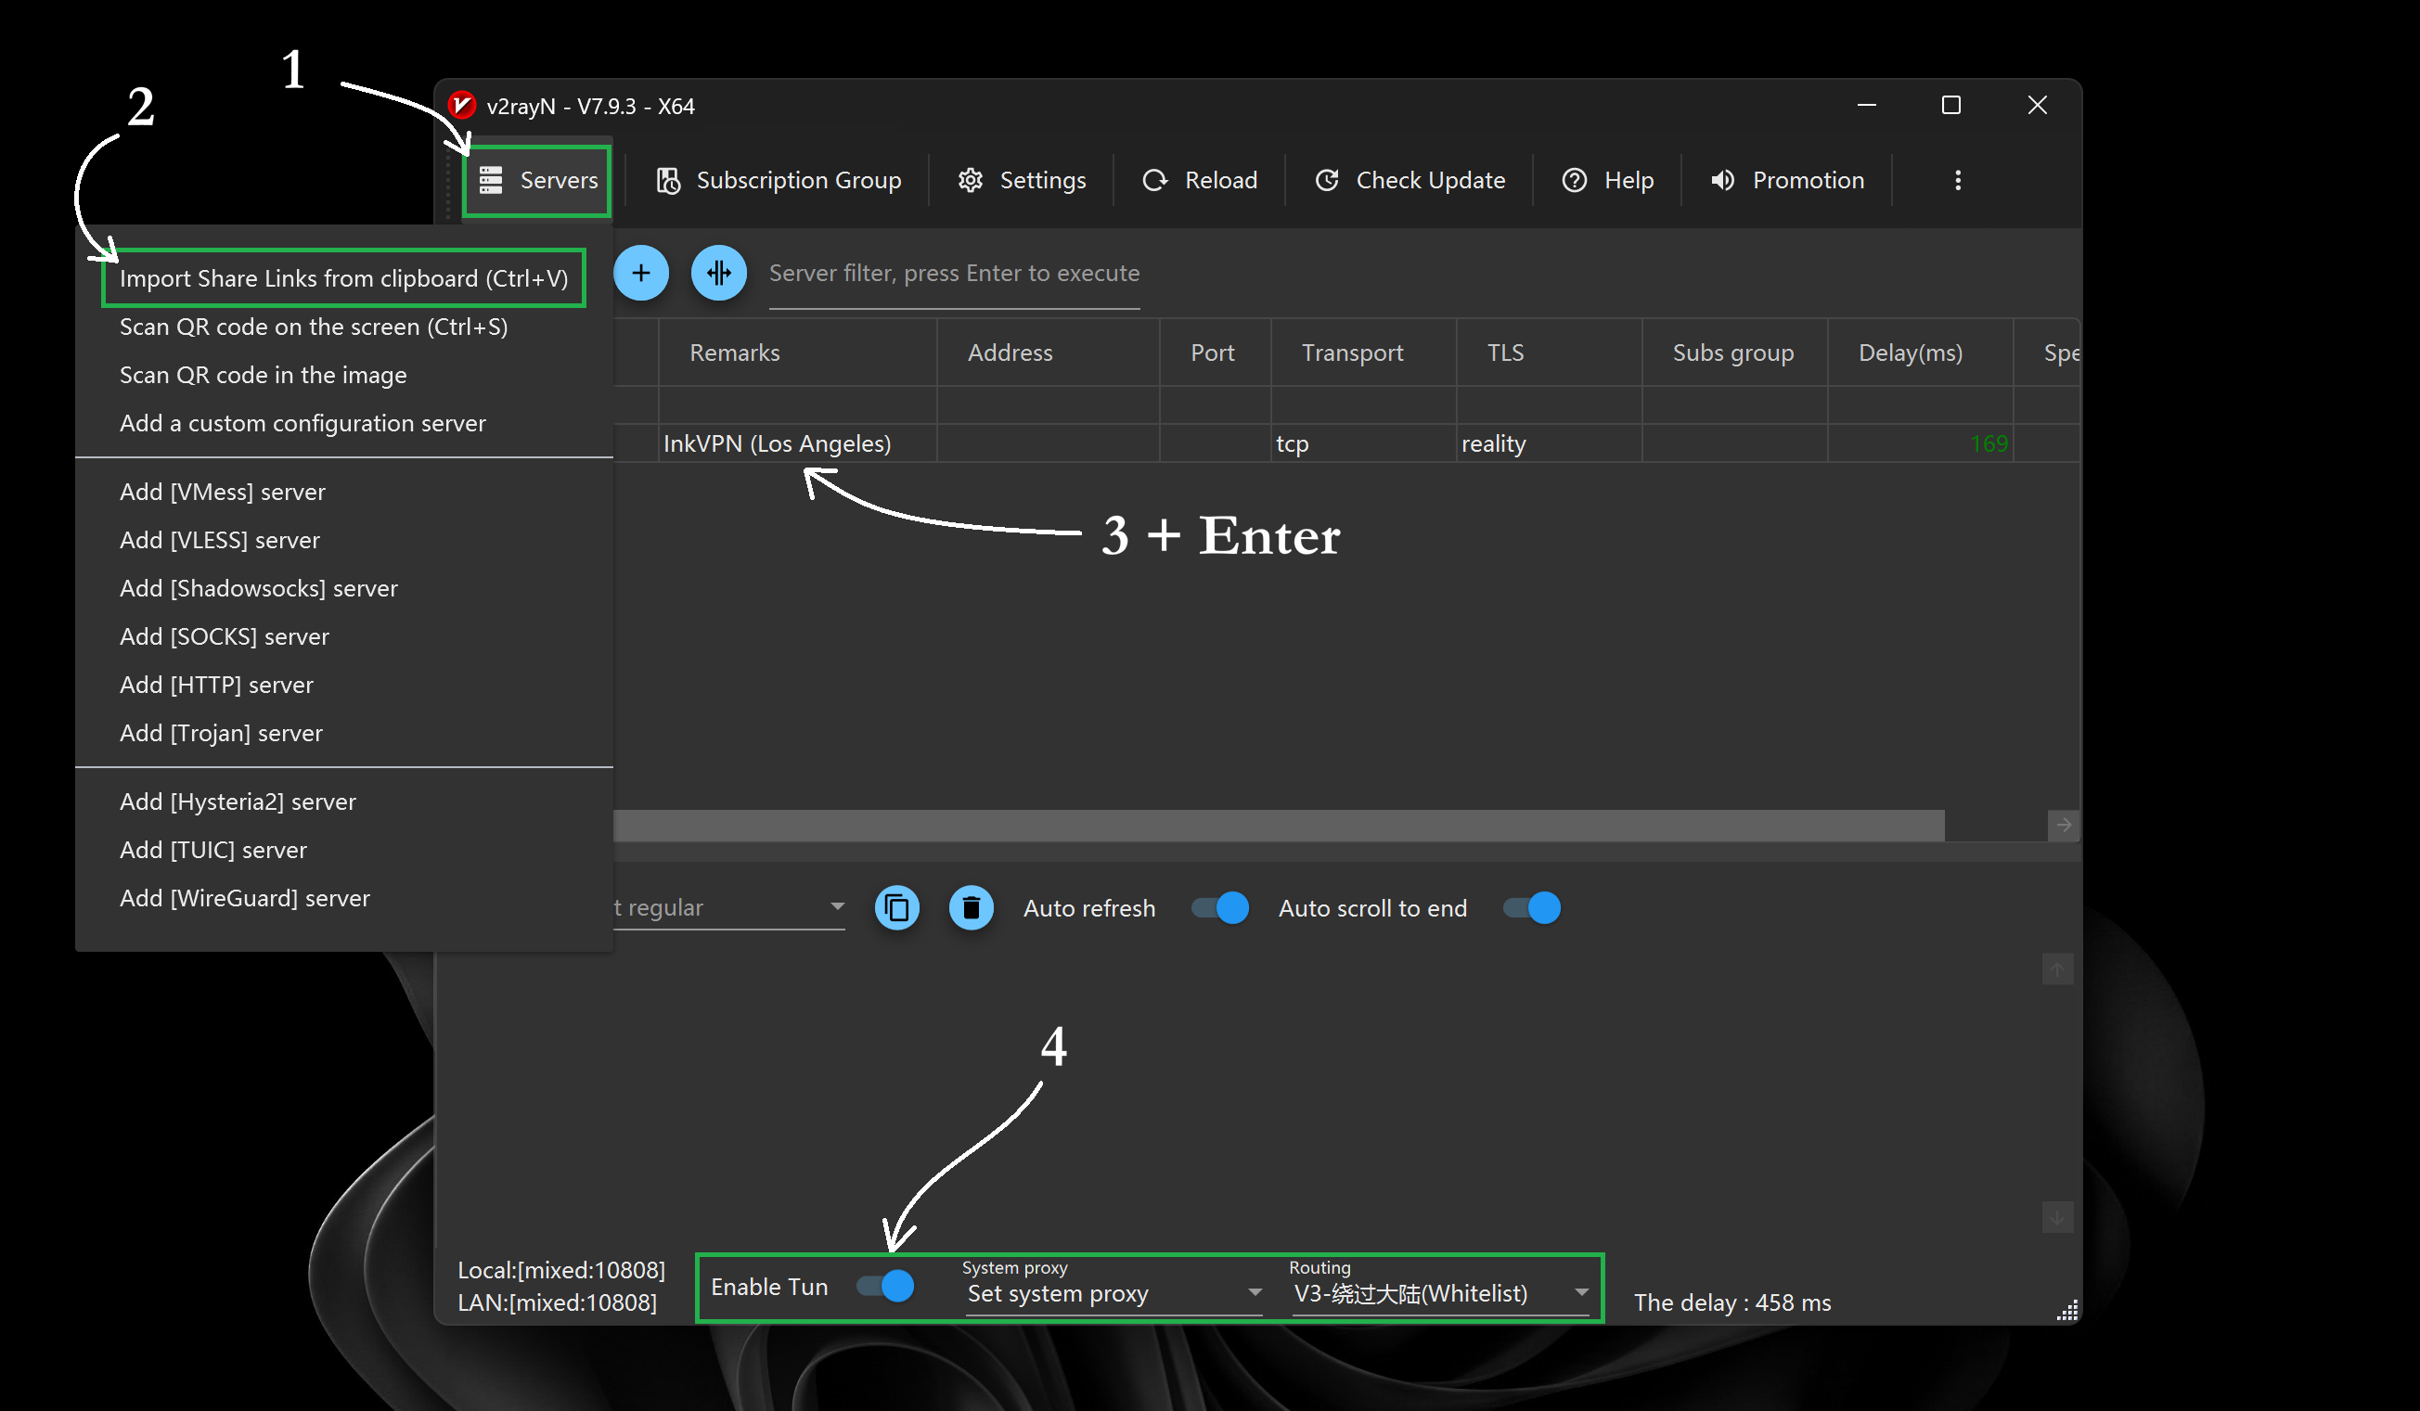Click the scroll-right arrow of server list
The width and height of the screenshot is (2420, 1411).
[2064, 826]
